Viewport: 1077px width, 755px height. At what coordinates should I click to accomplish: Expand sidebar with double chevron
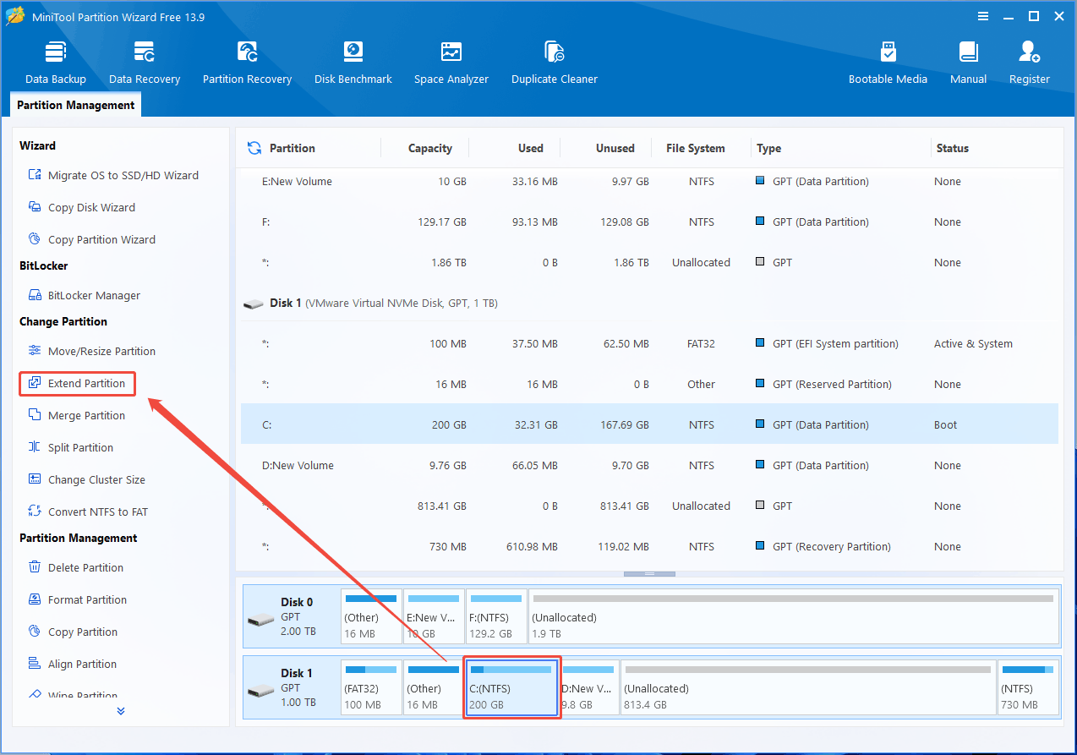[121, 711]
